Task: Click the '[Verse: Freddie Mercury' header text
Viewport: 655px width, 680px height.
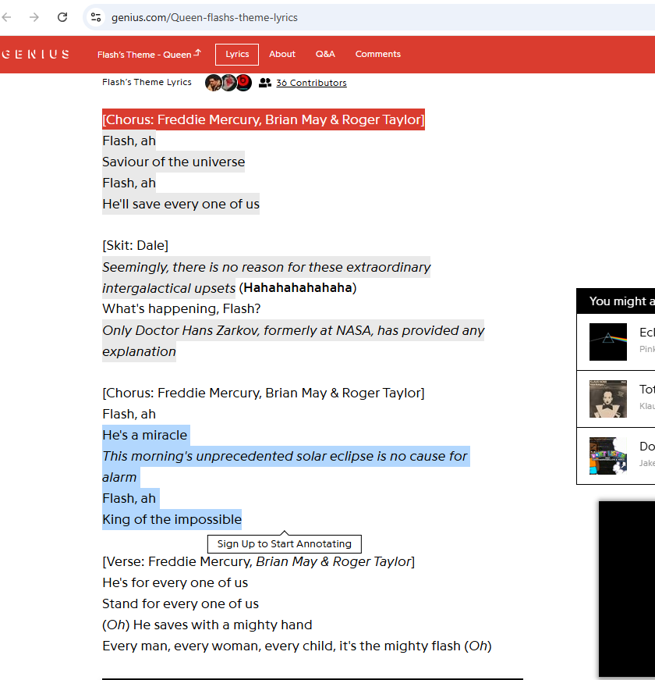Action: [258, 561]
